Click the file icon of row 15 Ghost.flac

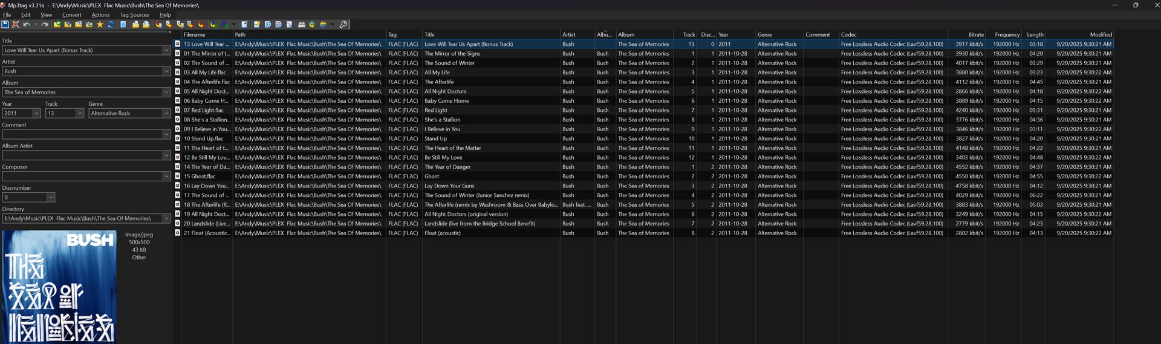178,176
